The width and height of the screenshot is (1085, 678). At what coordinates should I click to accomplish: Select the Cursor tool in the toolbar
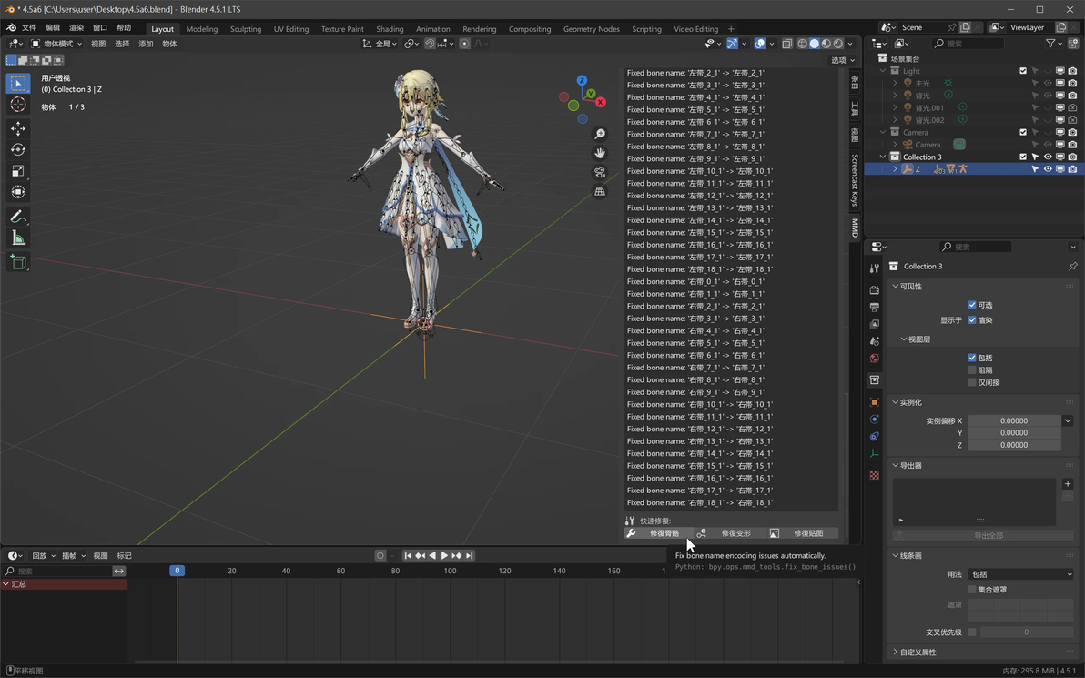coord(18,105)
